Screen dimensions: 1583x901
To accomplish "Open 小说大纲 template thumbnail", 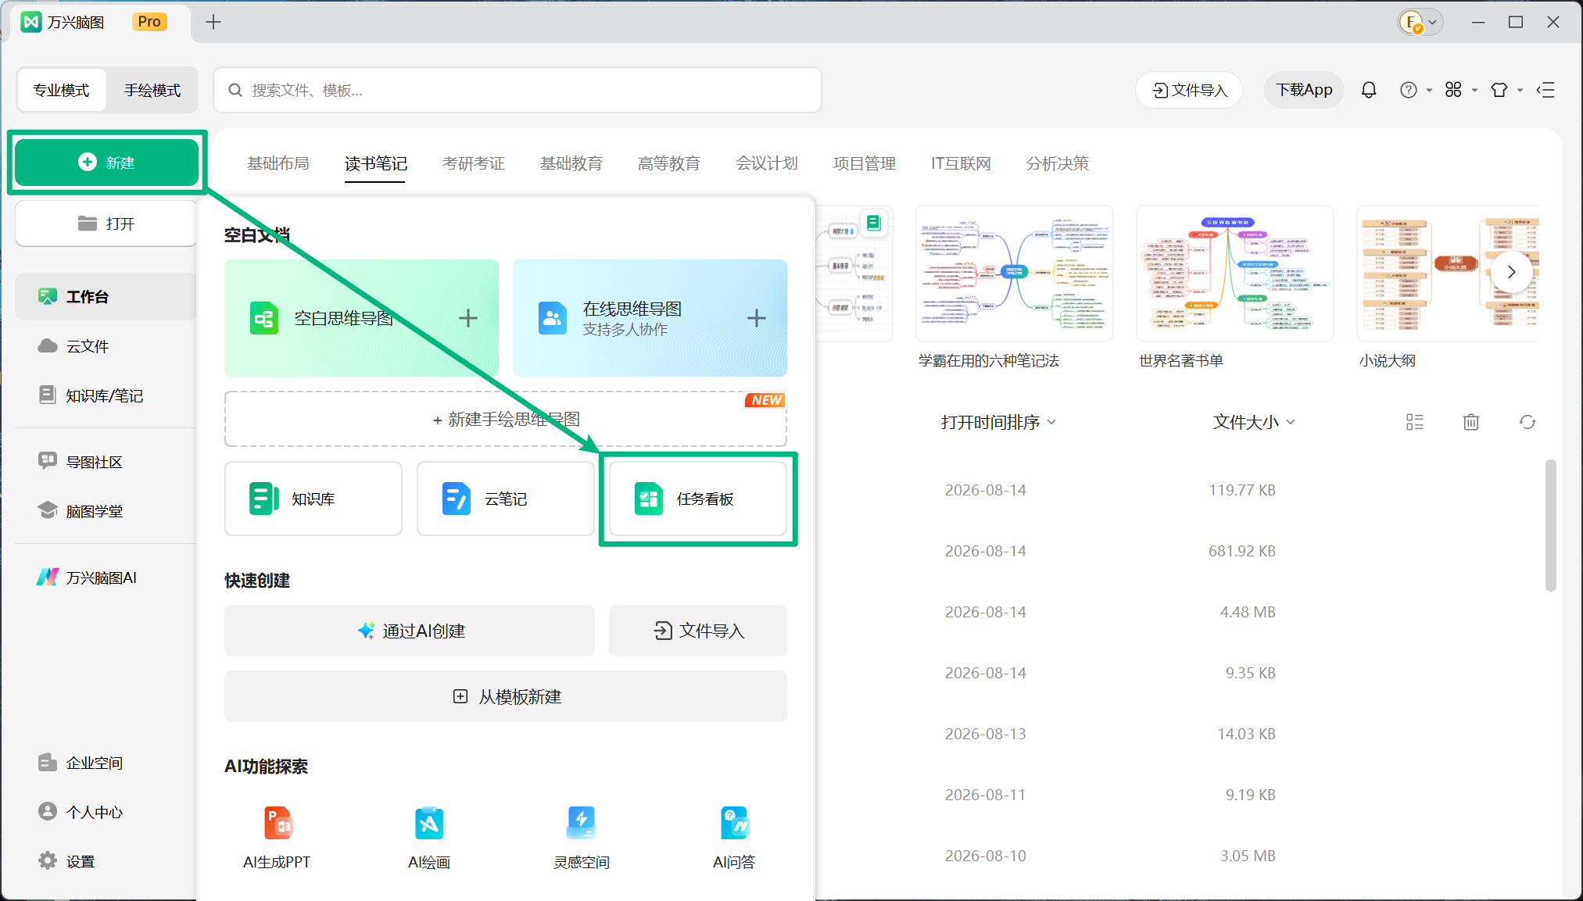I will pyautogui.click(x=1448, y=274).
